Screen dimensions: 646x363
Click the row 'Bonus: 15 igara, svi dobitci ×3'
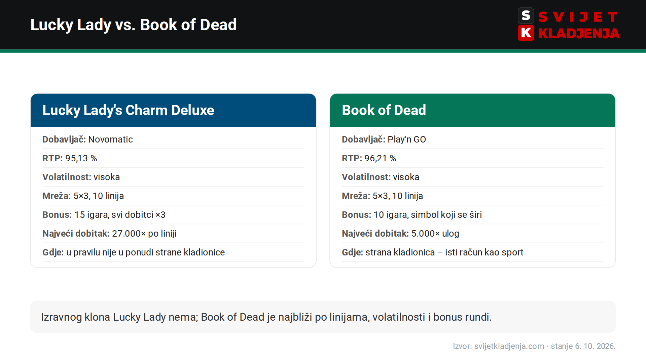click(173, 215)
